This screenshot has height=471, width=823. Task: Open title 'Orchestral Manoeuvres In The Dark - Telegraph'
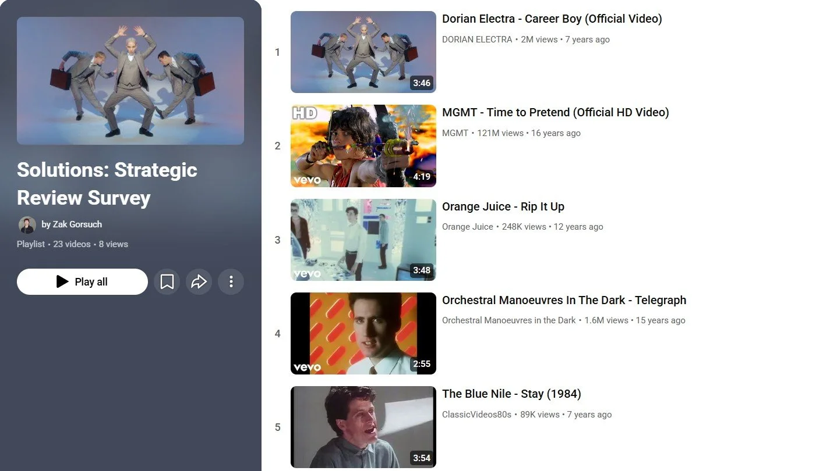(564, 300)
